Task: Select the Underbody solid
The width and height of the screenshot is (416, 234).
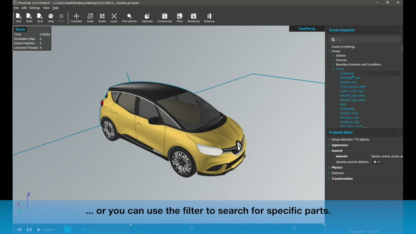Action: tap(347, 109)
